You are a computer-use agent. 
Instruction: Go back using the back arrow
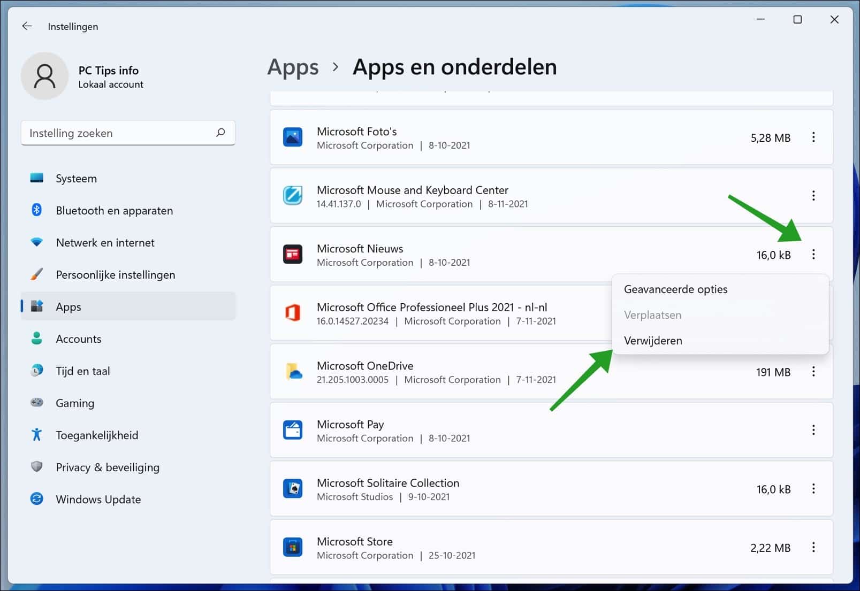click(27, 26)
